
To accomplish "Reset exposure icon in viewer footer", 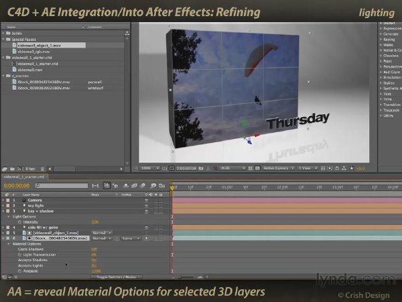I will [352, 168].
